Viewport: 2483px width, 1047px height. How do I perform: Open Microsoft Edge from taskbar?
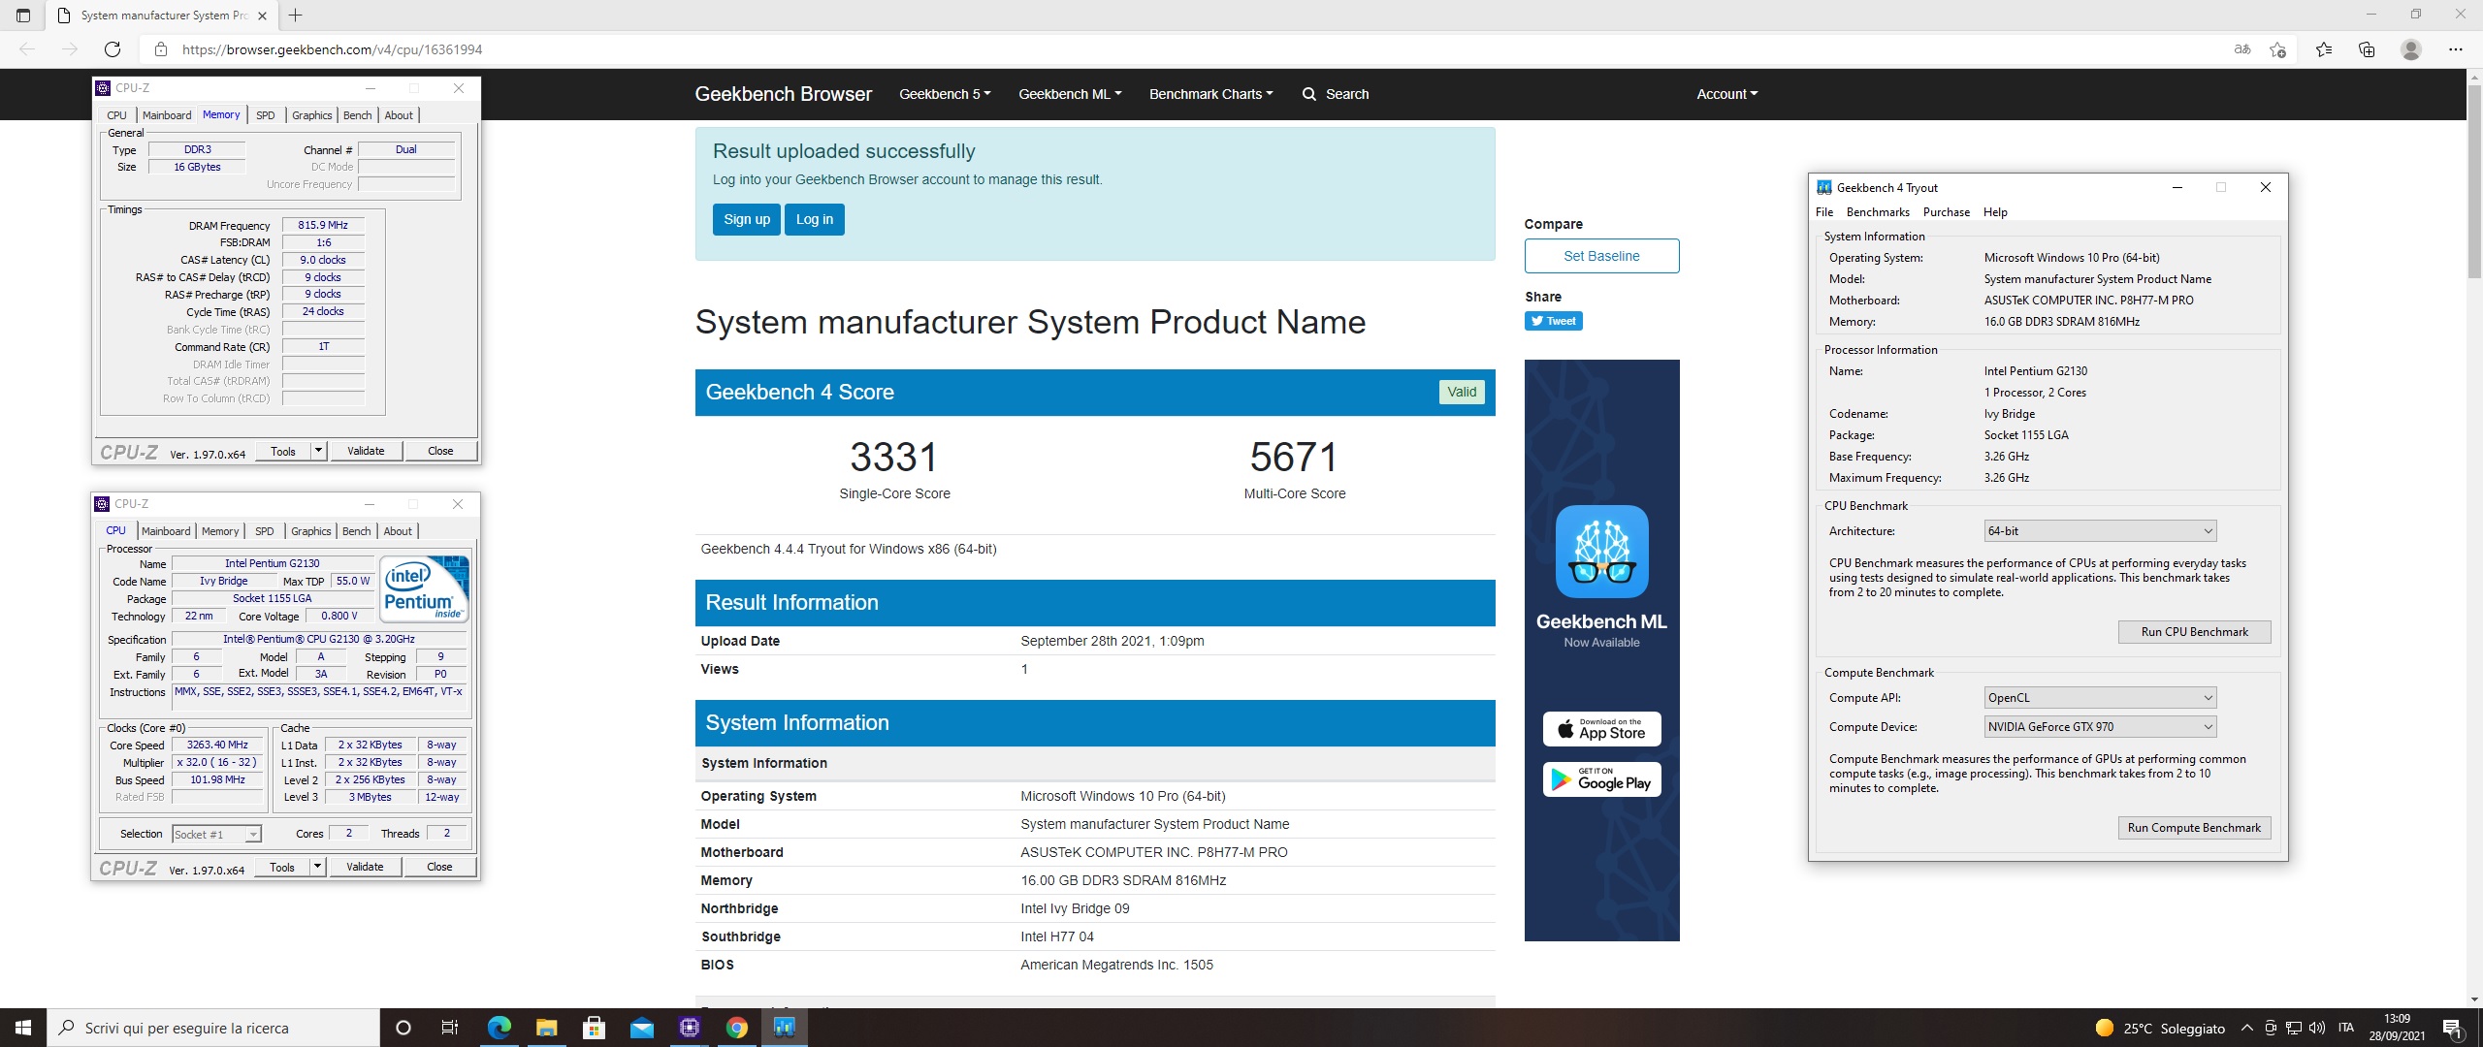pos(499,1028)
